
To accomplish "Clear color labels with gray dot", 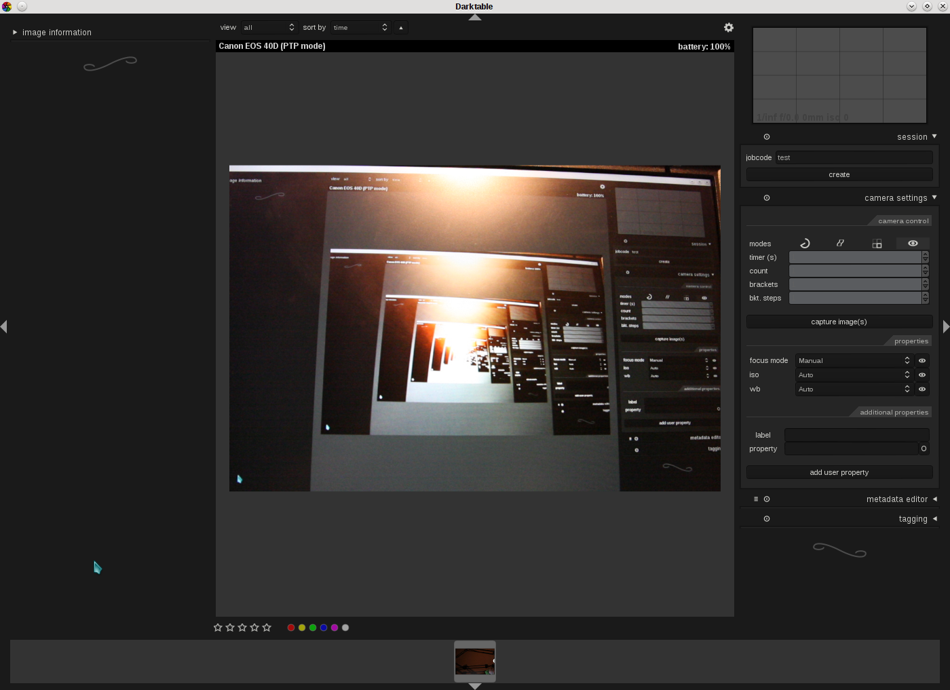I will pos(345,628).
